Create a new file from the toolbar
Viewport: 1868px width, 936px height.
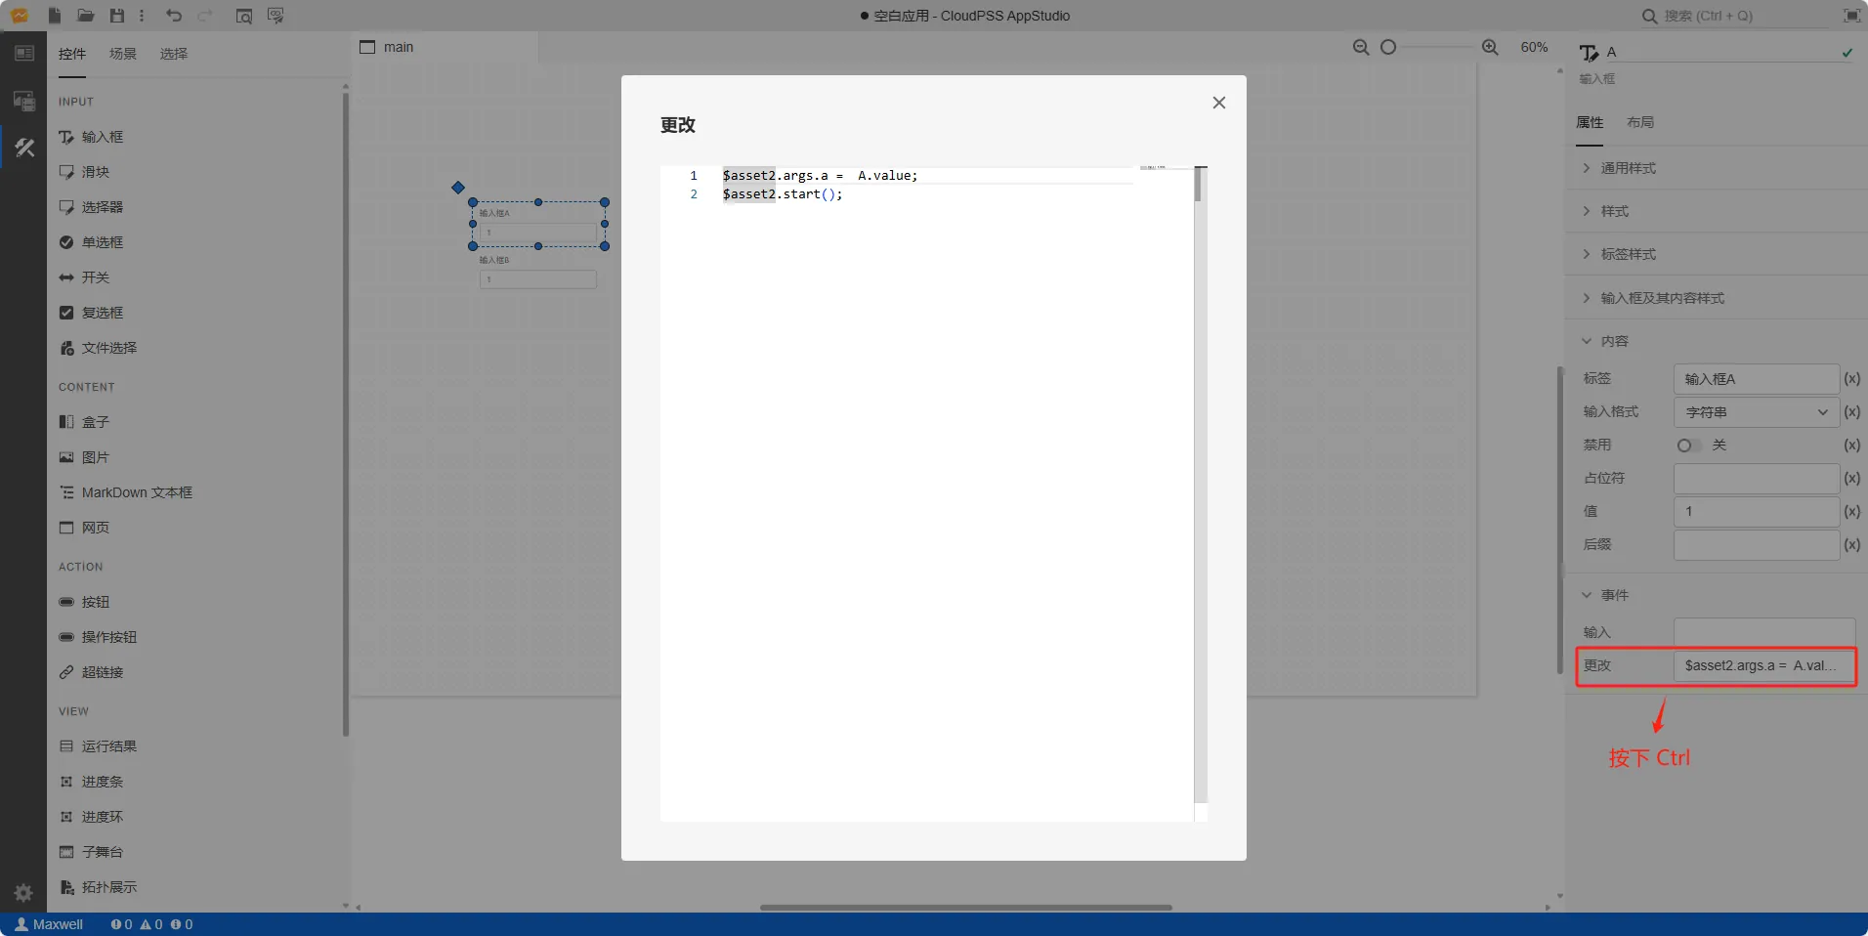pos(55,16)
